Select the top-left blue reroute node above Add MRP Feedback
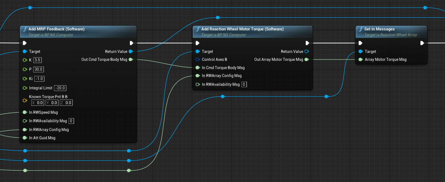 point(30,8)
